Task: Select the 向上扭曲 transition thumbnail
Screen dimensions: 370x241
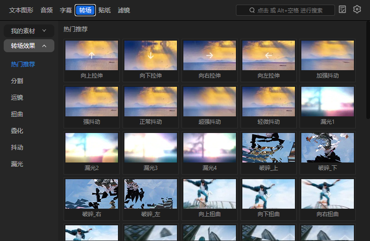Action: (x=210, y=194)
